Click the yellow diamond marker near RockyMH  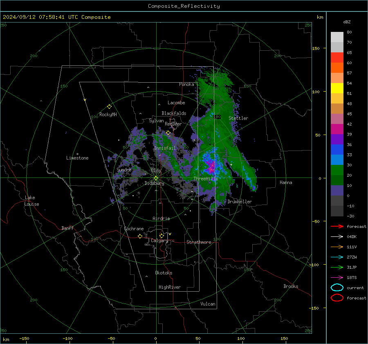(x=109, y=107)
